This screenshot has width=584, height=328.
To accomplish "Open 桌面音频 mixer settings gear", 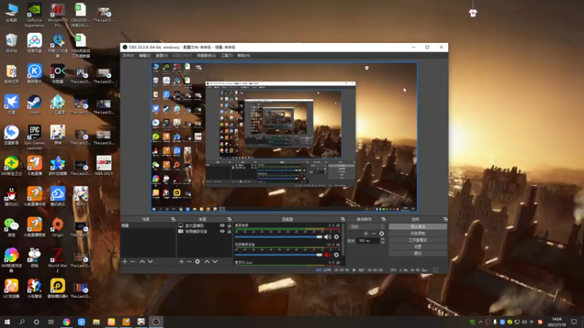I will [x=337, y=237].
